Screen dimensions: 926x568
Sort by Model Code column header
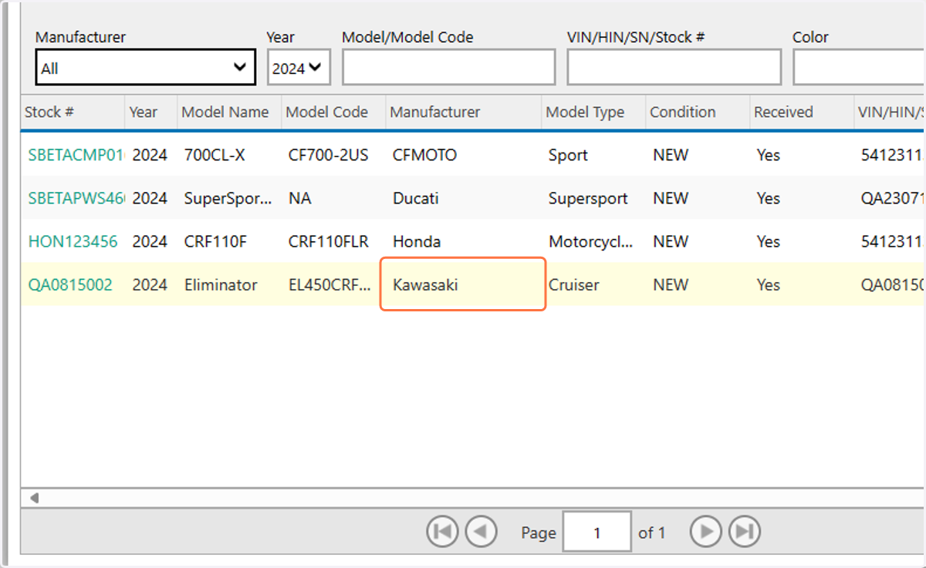click(333, 112)
